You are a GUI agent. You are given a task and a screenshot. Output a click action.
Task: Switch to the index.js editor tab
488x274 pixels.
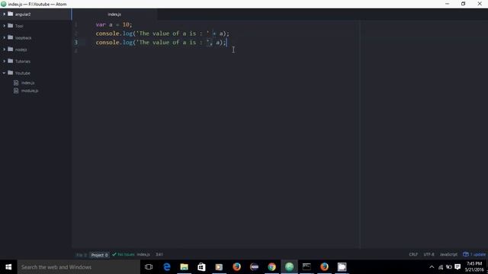(x=114, y=14)
